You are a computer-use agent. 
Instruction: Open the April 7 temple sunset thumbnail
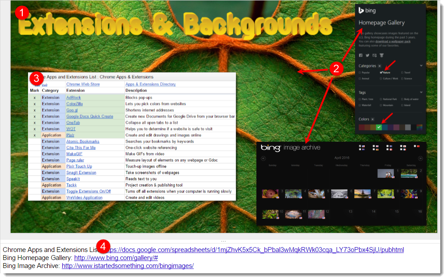click(362, 194)
